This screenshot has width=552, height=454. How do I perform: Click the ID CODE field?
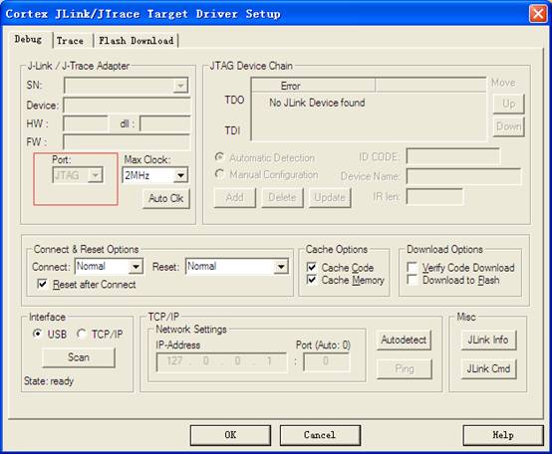coord(453,156)
